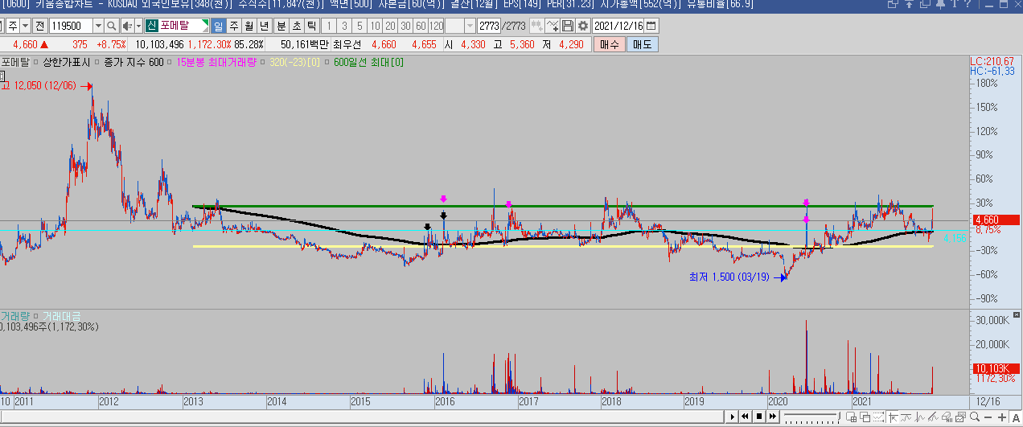Open chart settings gear icon

(583, 26)
